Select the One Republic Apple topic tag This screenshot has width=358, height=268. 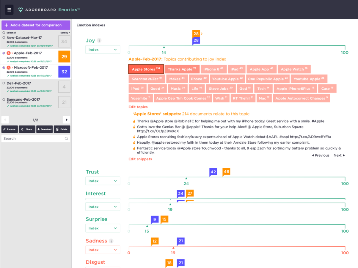pos(268,79)
